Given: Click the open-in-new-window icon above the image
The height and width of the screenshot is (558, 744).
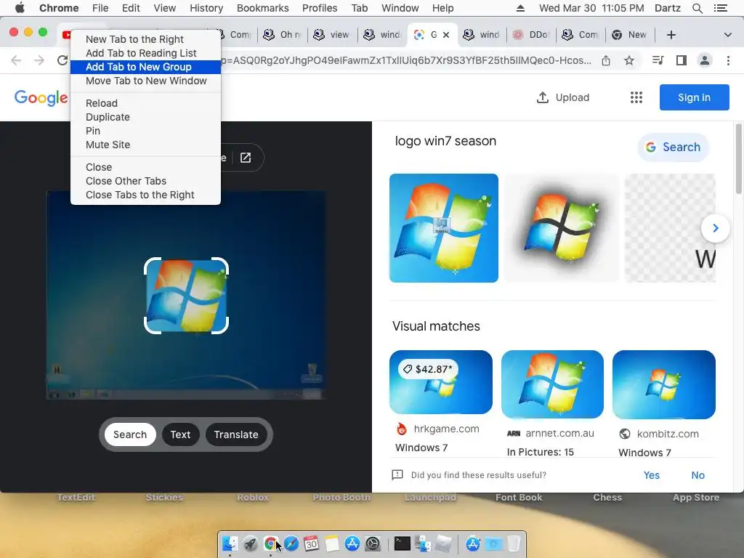Looking at the screenshot, I should (x=246, y=158).
